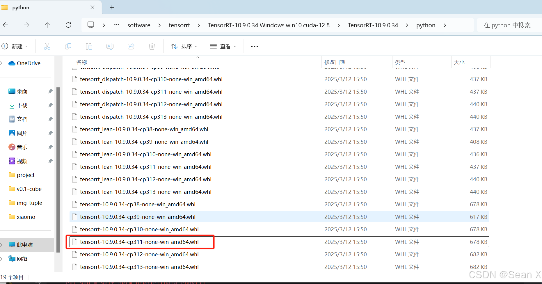Unpin 文档 using its pin icon
Screen dimensions: 542x284
[50, 119]
